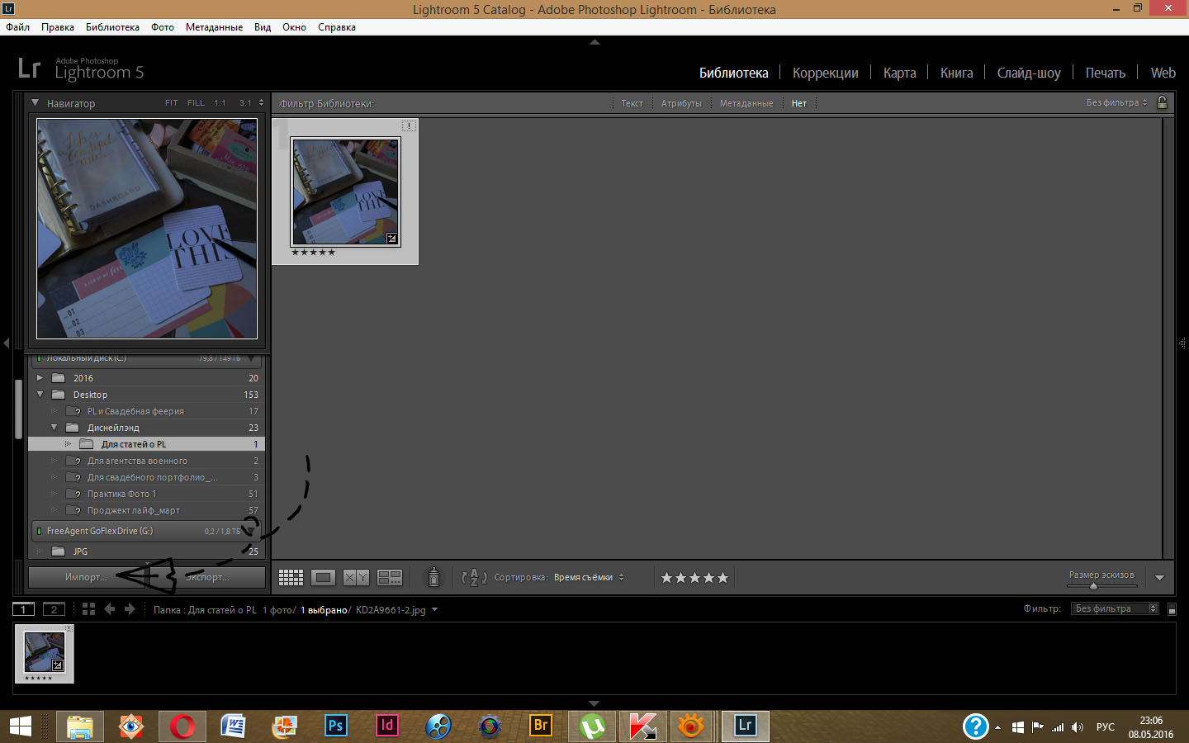Image resolution: width=1189 pixels, height=743 pixels.
Task: Open the Метаданные menu
Action: tap(214, 27)
